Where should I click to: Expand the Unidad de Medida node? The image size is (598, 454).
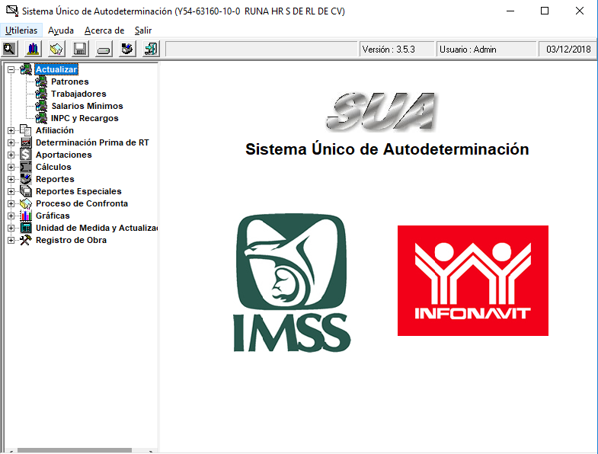(11, 229)
